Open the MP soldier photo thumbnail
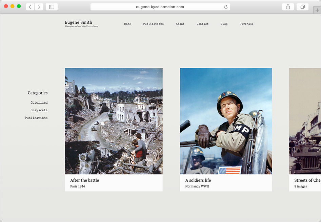This screenshot has height=222, width=321. coord(226,121)
